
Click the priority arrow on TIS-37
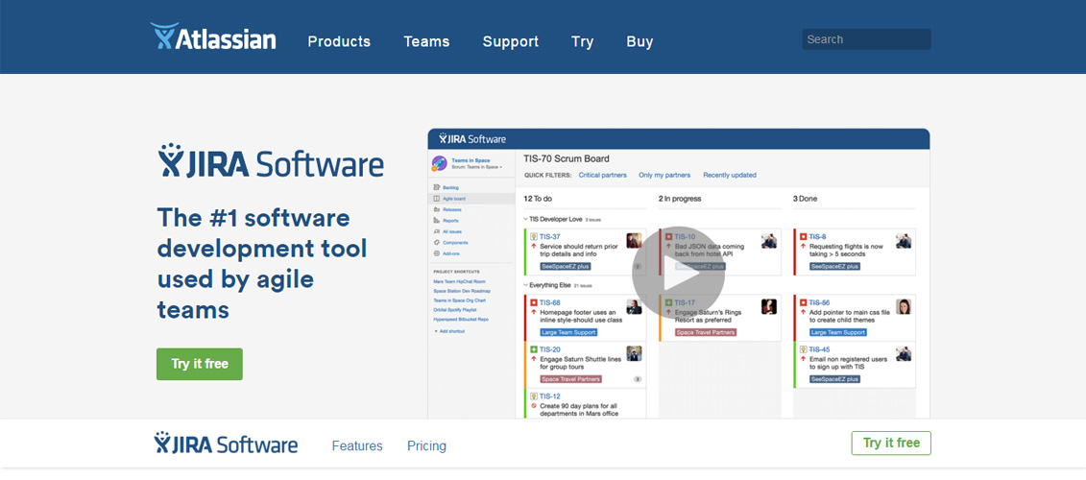[x=534, y=246]
